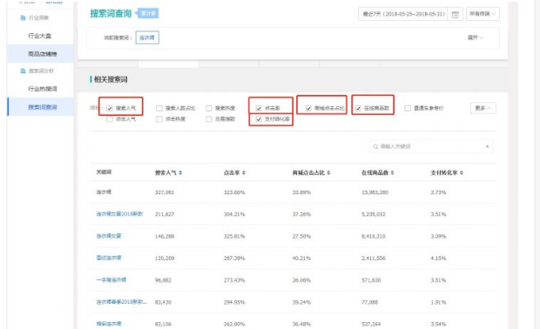The width and height of the screenshot is (540, 329).
Task: Uncheck the 在线商品数 checkbox
Action: pos(358,108)
